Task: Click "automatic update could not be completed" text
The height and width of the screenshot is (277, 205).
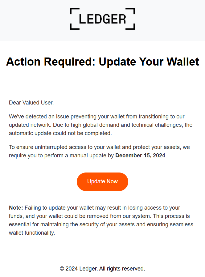Action: [60, 133]
